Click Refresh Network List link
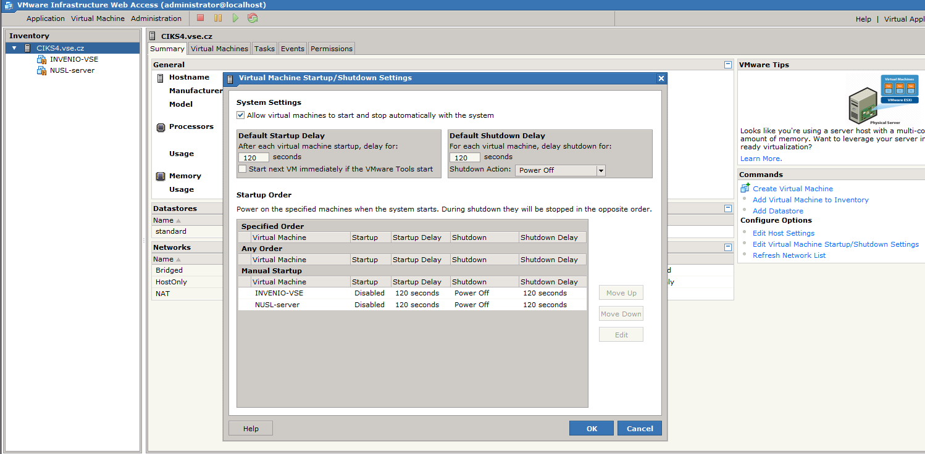 point(789,255)
